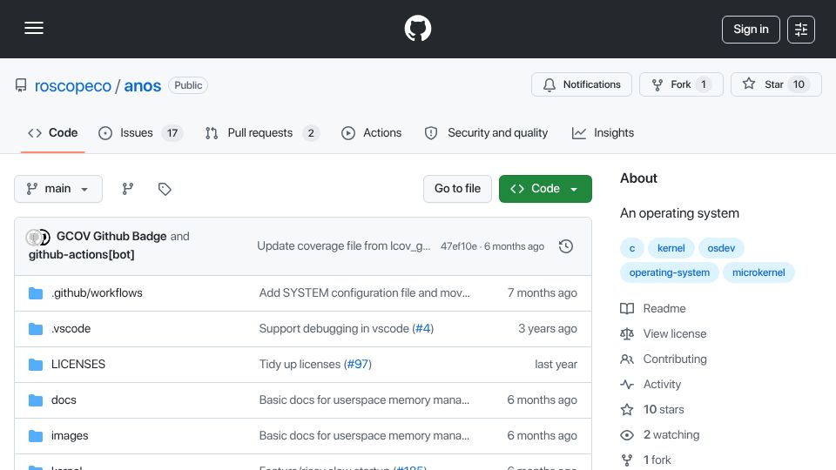Open View license link
This screenshot has height=470, width=836.
coord(674,333)
